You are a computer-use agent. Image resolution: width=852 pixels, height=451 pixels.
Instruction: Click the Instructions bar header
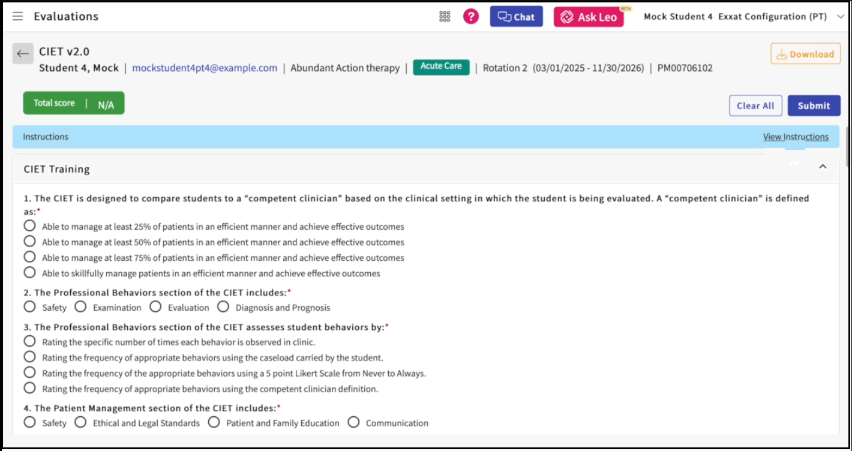46,137
